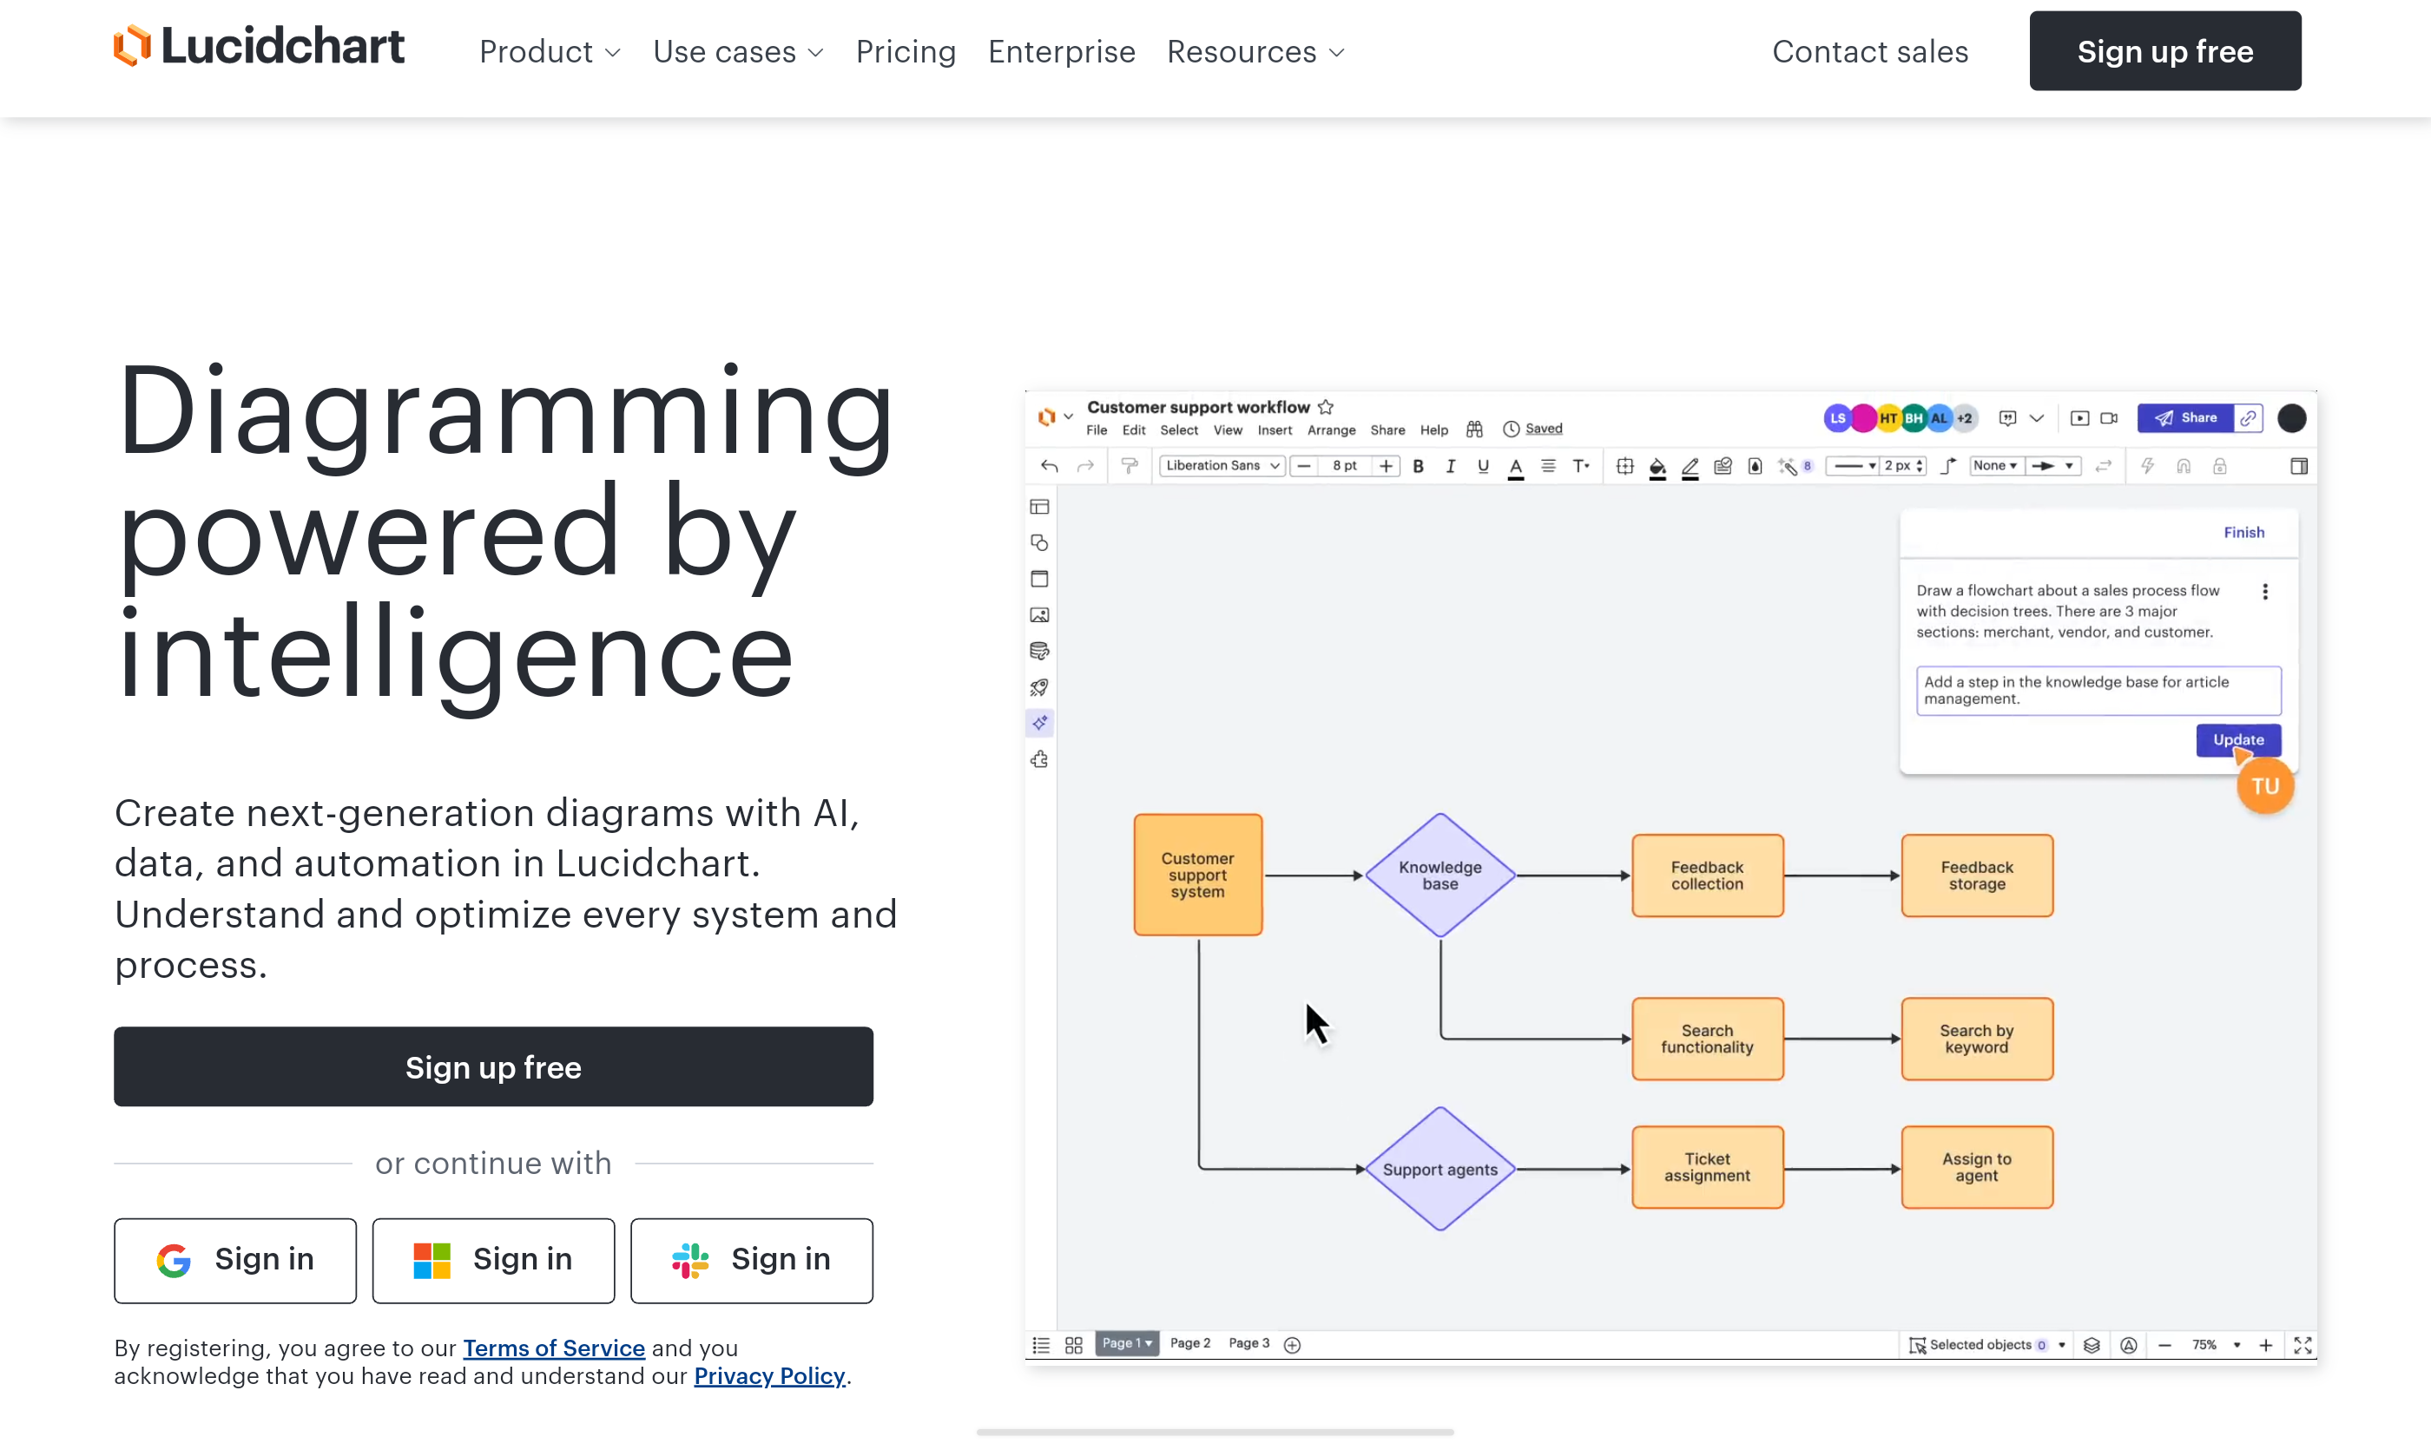Click the binoculars find icon
This screenshot has width=2431, height=1443.
coord(1475,429)
